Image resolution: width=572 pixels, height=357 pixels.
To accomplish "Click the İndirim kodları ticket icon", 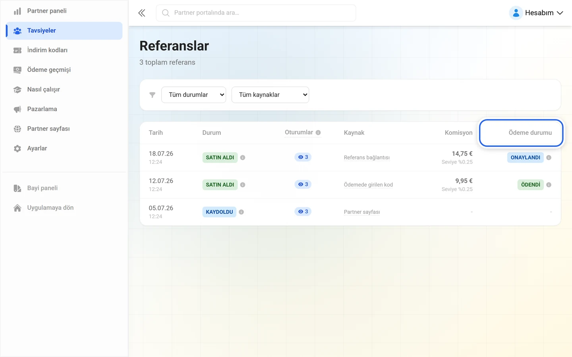I will pos(17,50).
